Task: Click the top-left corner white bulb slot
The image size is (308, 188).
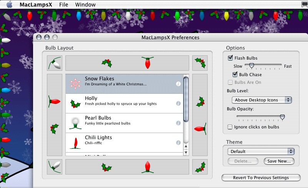Action: pos(55,63)
